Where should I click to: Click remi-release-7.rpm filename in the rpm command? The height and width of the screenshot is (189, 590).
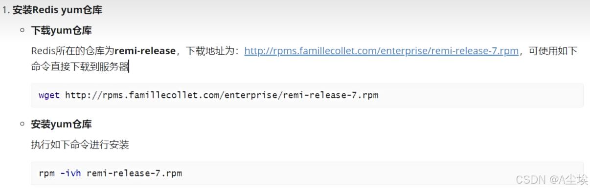coord(134,173)
